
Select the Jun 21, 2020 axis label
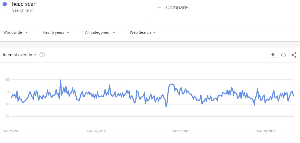coord(181,131)
